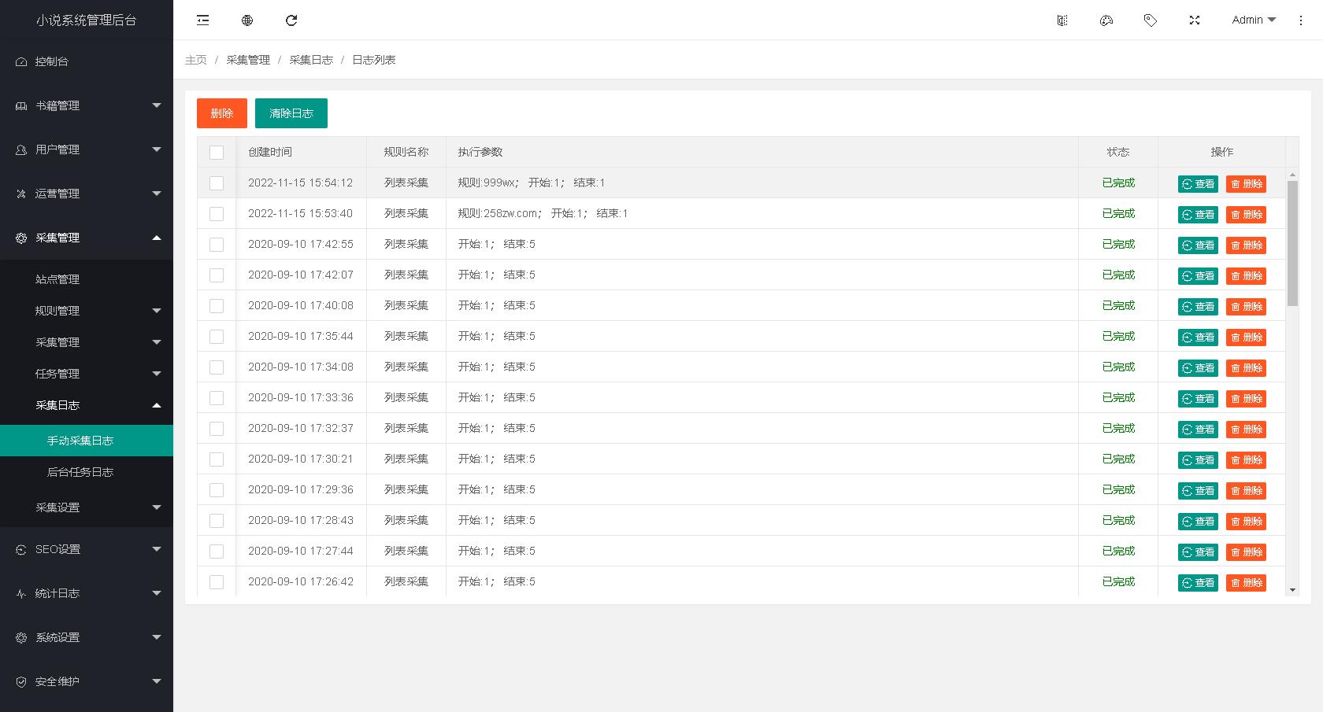
Task: Expand the SEO设置 sidebar section
Action: [87, 549]
